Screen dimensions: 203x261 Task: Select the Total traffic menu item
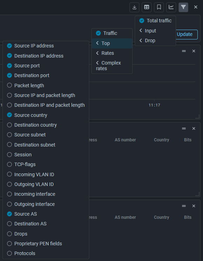[x=155, y=21]
